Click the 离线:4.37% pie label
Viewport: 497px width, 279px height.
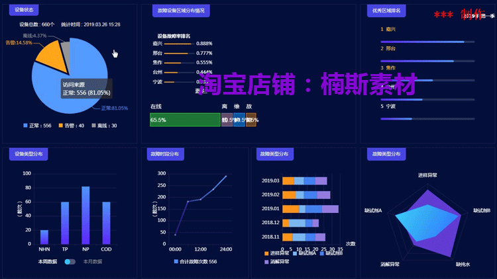34,36
